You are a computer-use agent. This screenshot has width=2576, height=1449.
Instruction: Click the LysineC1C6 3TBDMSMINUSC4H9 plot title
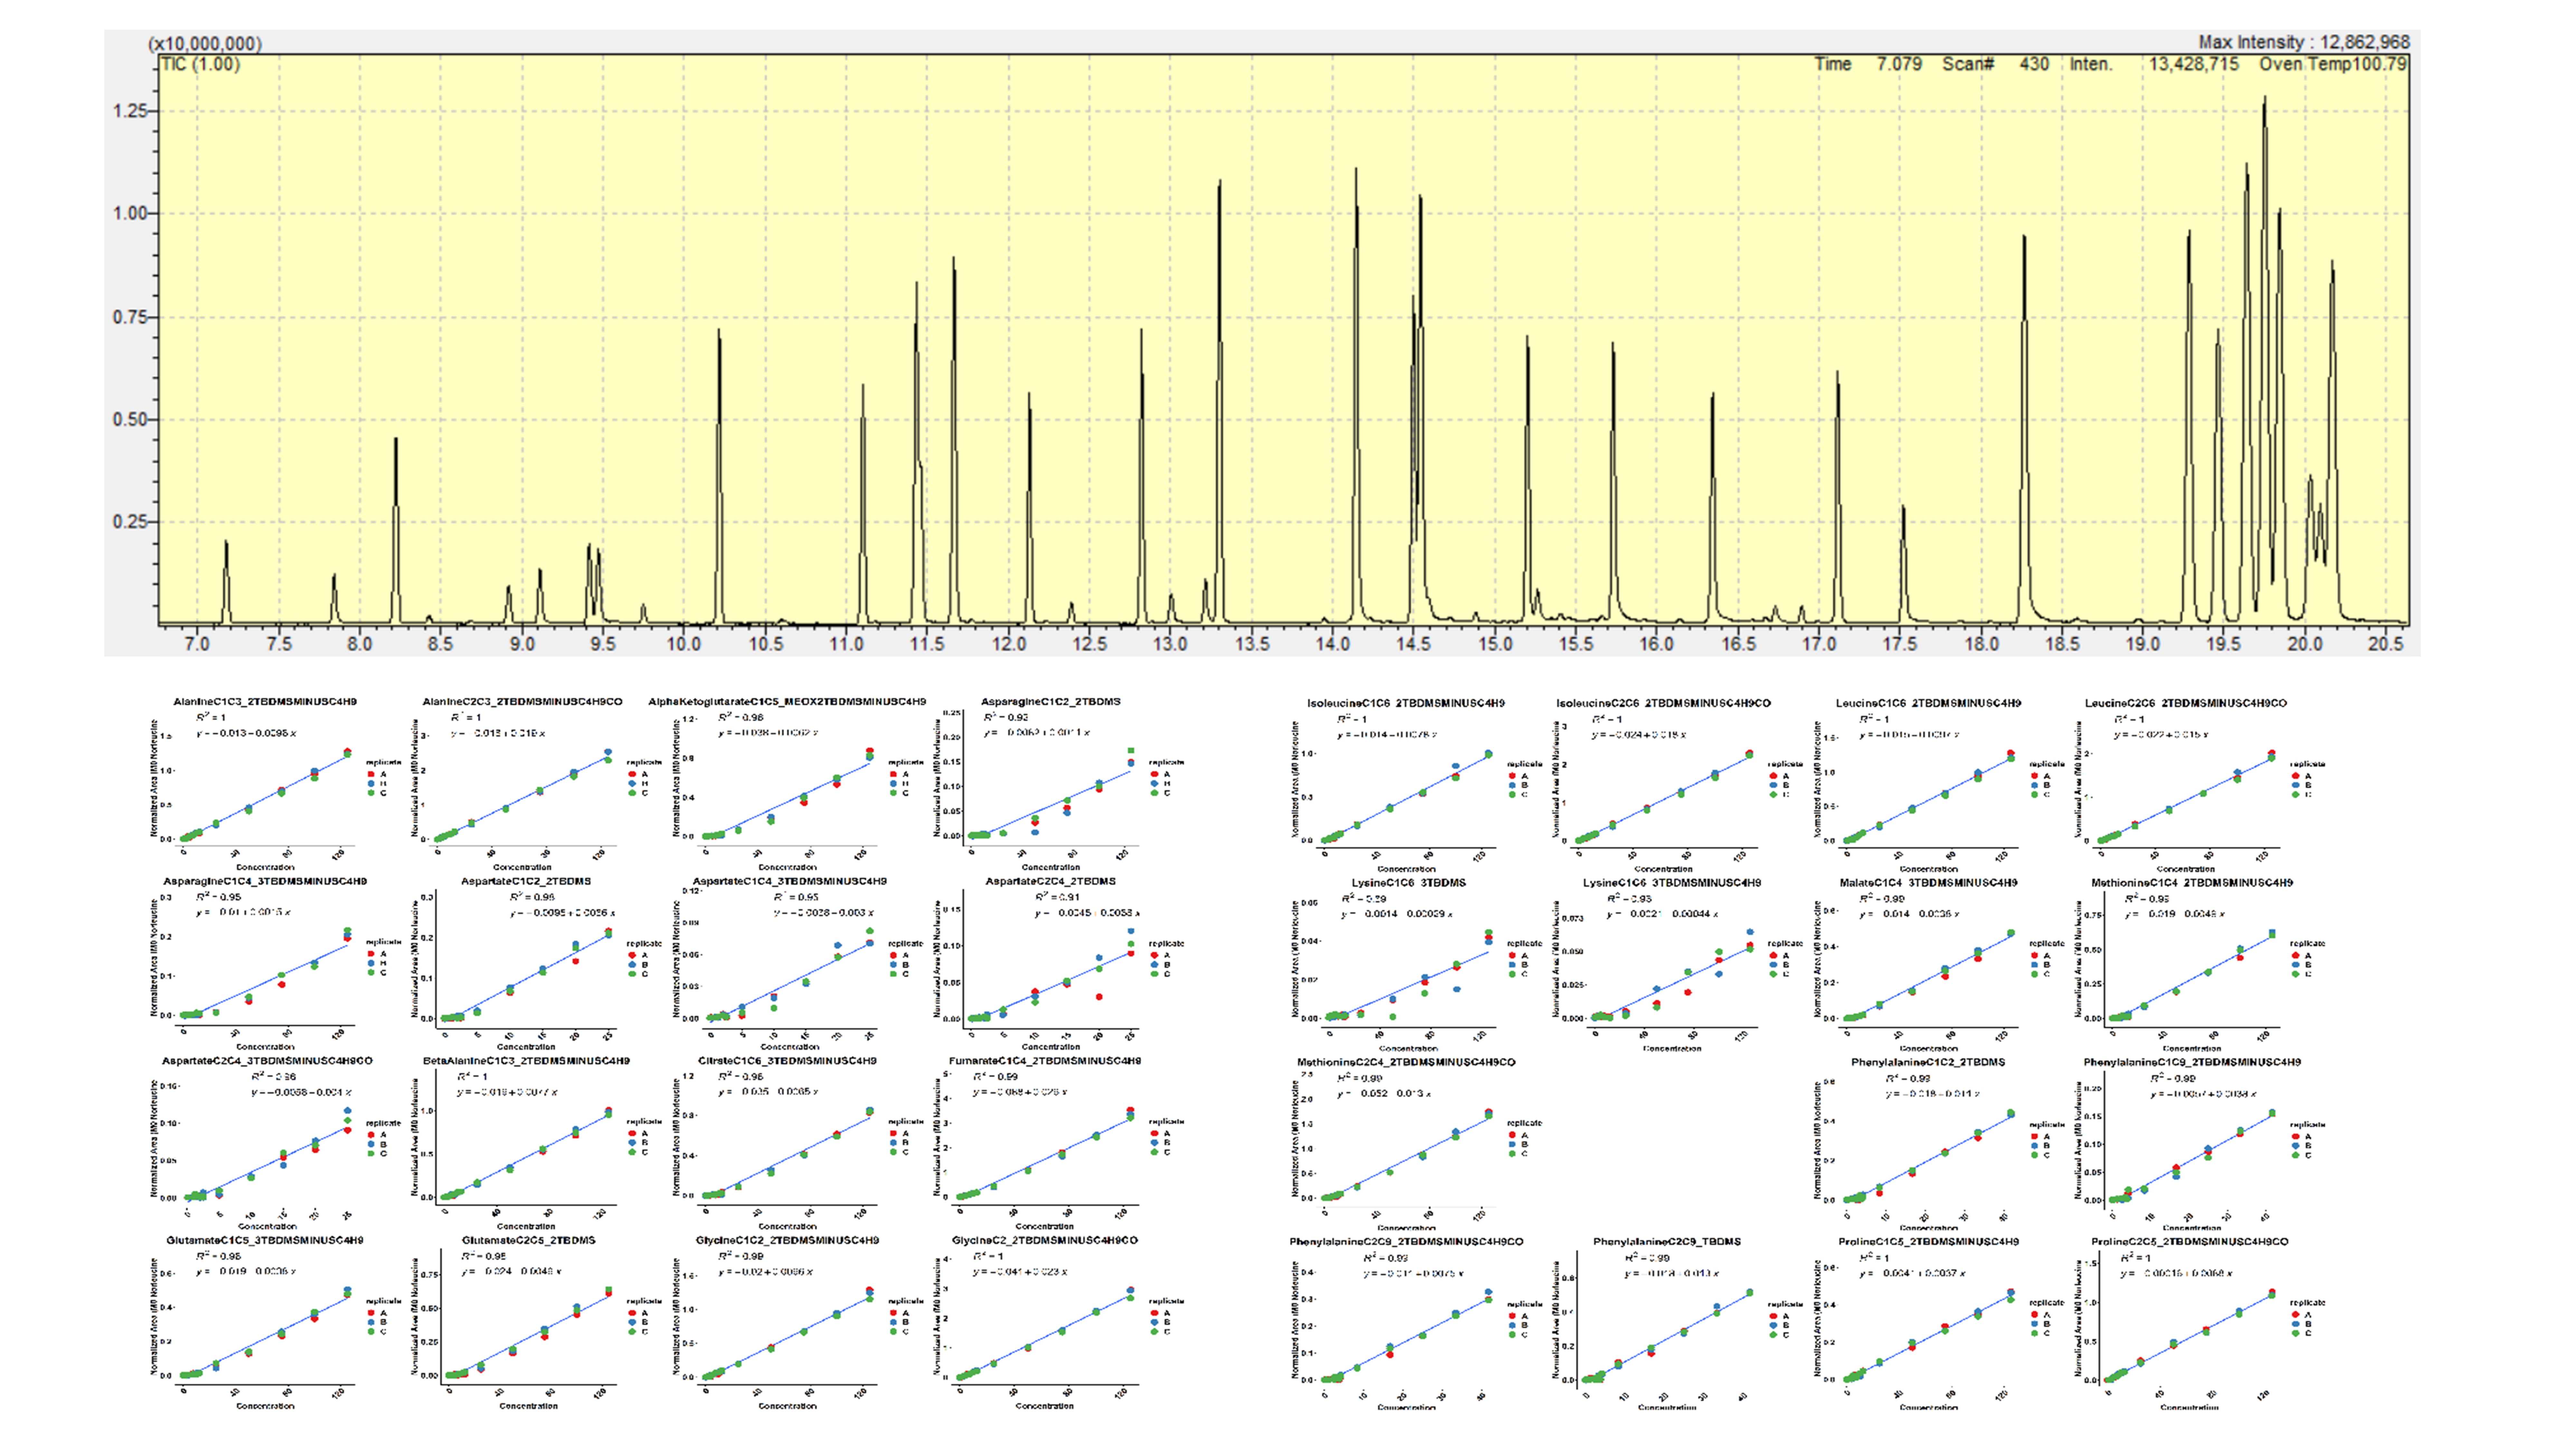[1672, 883]
